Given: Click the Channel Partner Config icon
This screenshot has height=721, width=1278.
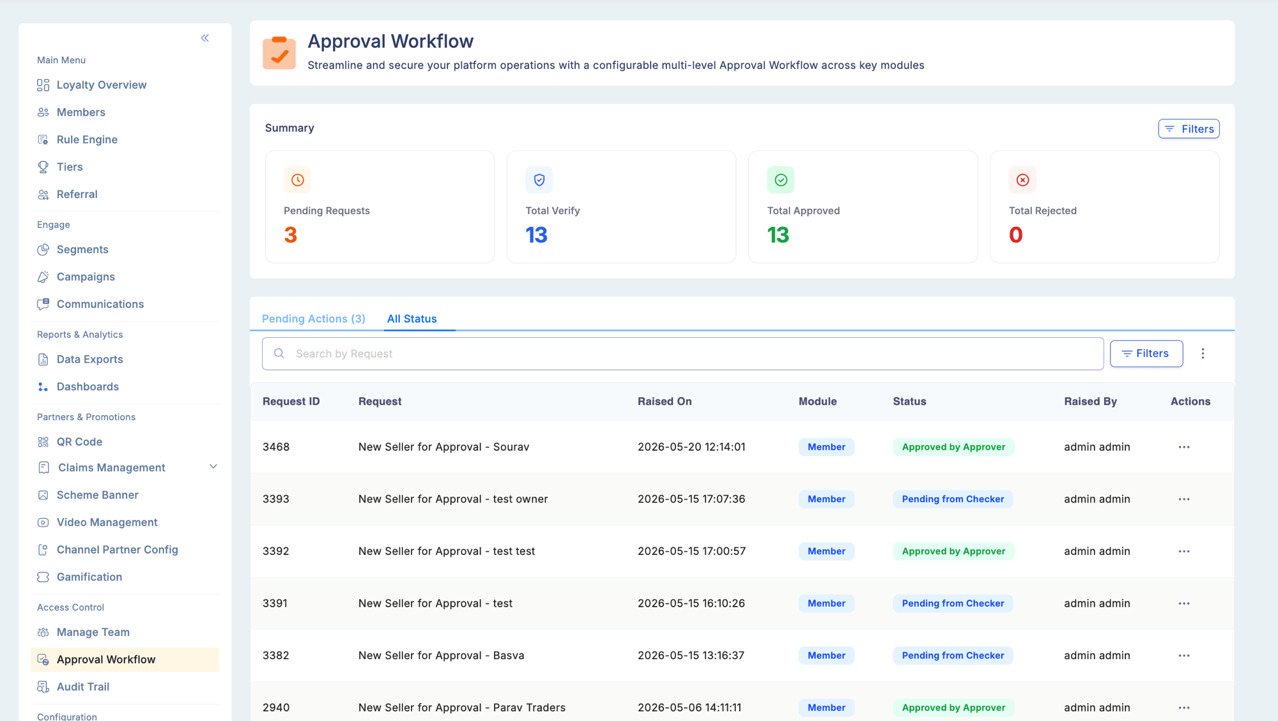Looking at the screenshot, I should click(x=43, y=550).
